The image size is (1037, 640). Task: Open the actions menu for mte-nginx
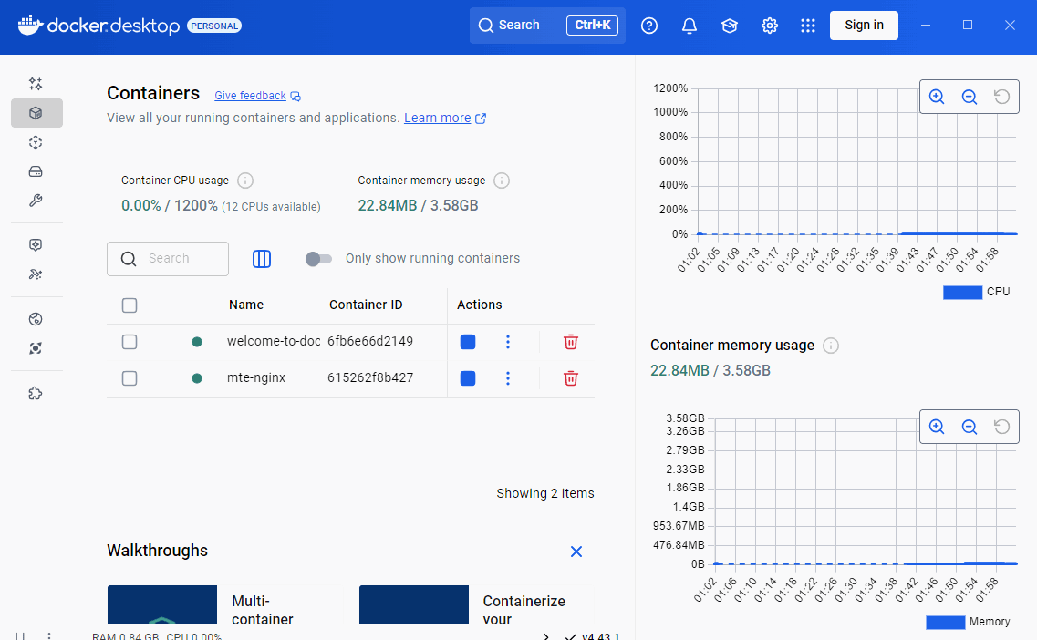point(508,377)
